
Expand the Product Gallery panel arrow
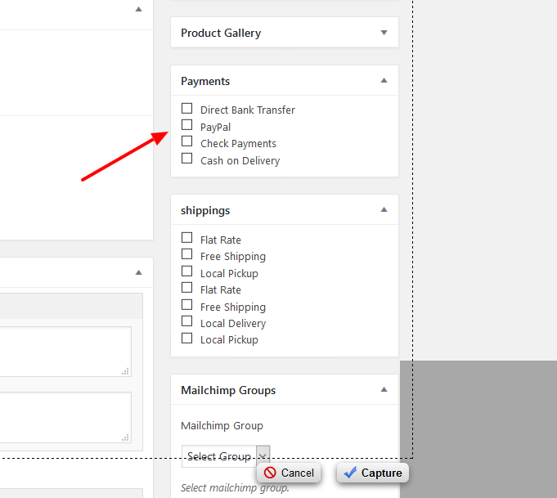point(384,33)
